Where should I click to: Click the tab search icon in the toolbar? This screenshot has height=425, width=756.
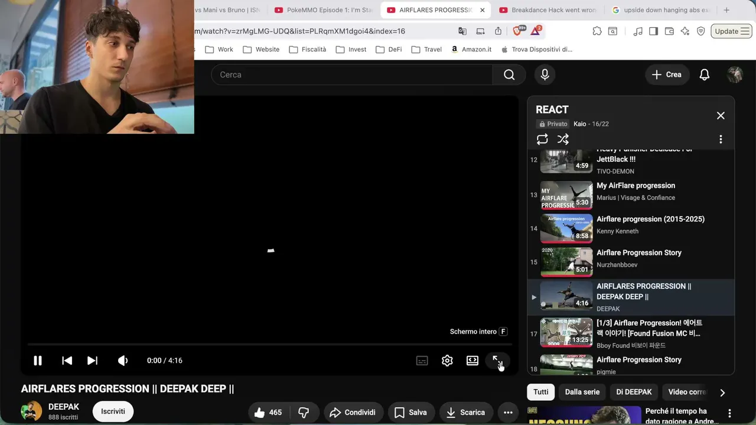[x=613, y=31]
